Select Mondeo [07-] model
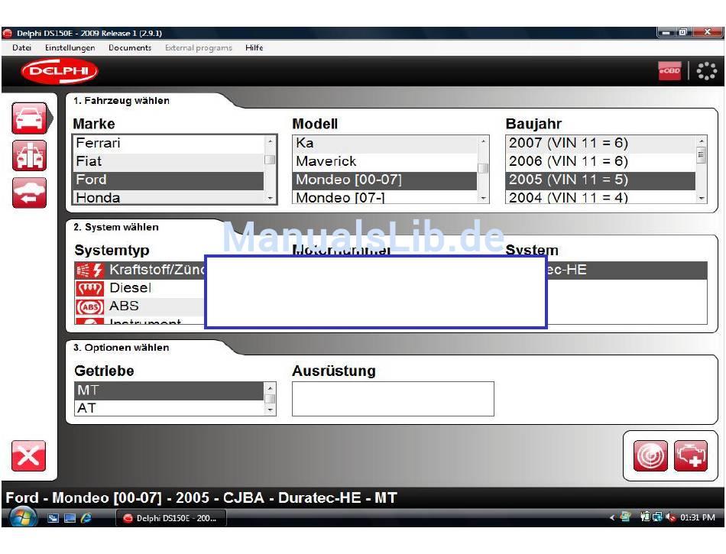This screenshot has height=554, width=726. point(384,197)
